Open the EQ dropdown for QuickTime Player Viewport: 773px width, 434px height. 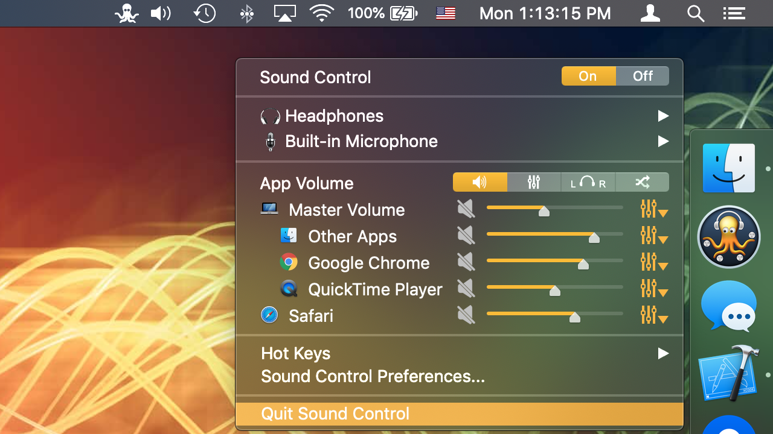[x=653, y=289]
